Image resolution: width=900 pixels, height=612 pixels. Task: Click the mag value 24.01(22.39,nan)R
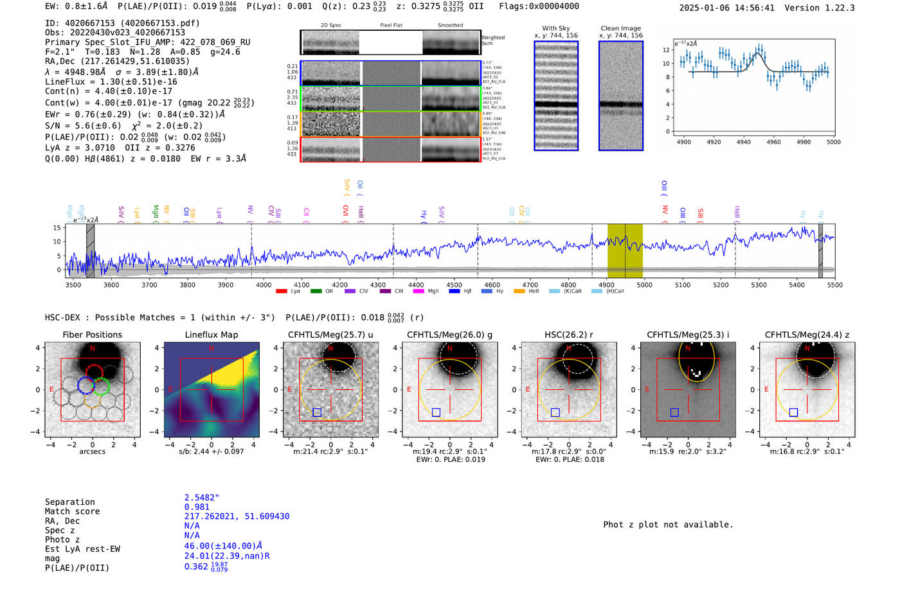point(227,556)
